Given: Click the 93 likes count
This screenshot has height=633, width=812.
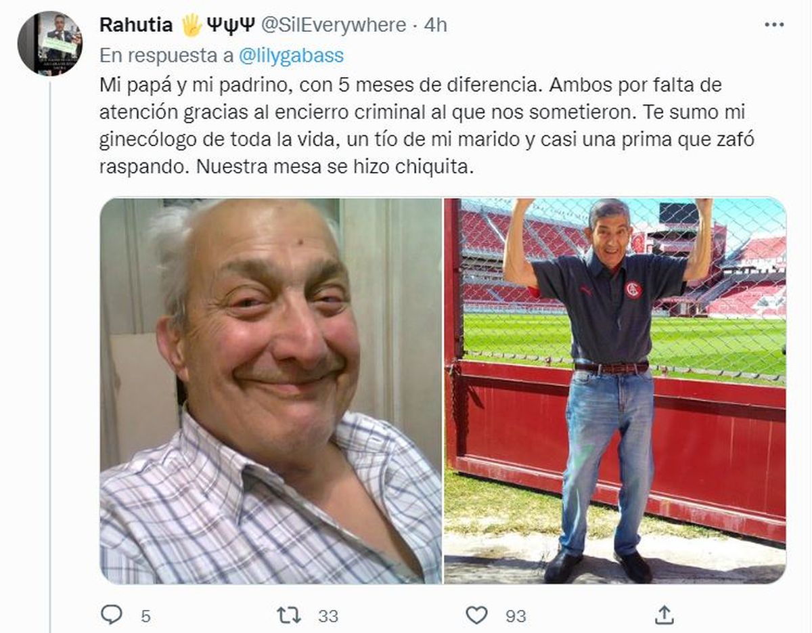Looking at the screenshot, I should (516, 616).
